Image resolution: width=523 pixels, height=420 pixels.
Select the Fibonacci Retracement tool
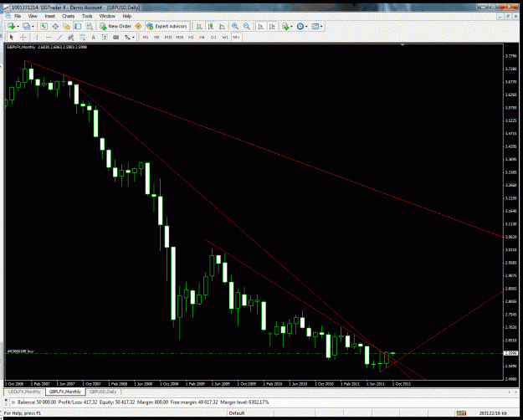[x=82, y=38]
